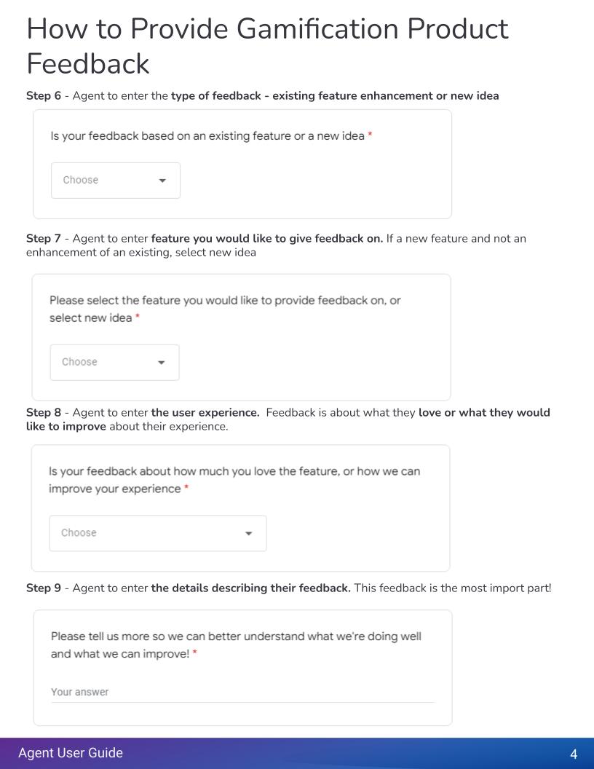Open the Choose dropdown for love or improve feedback
The height and width of the screenshot is (769, 594).
(x=158, y=533)
